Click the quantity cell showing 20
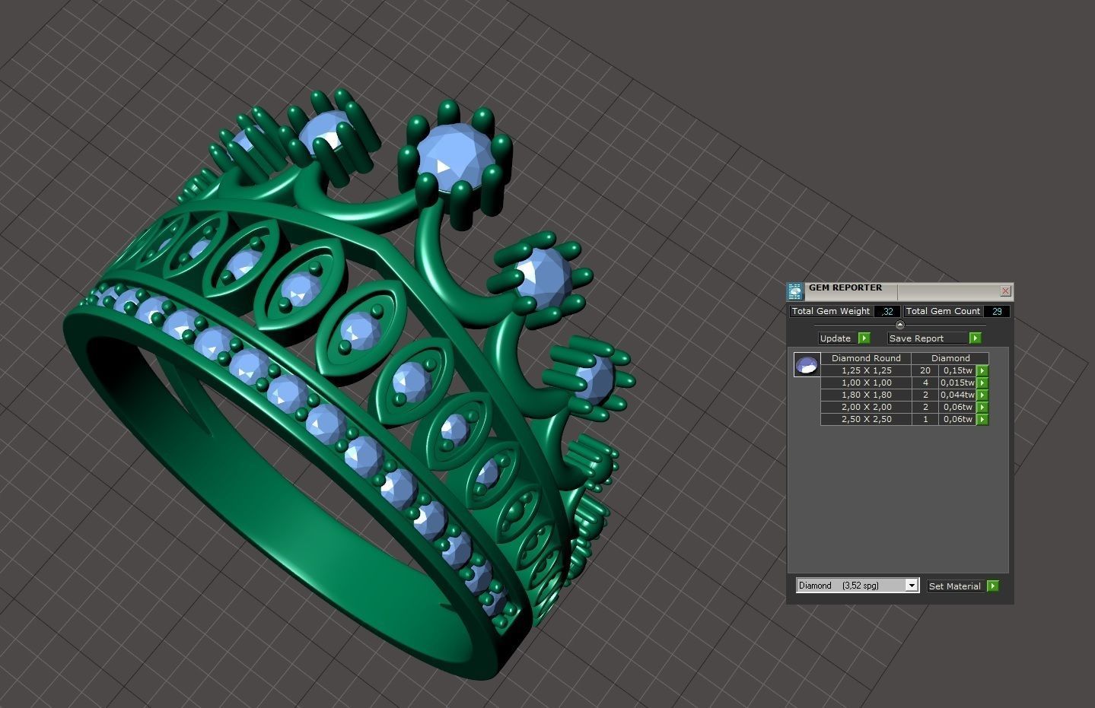The image size is (1095, 708). [925, 371]
